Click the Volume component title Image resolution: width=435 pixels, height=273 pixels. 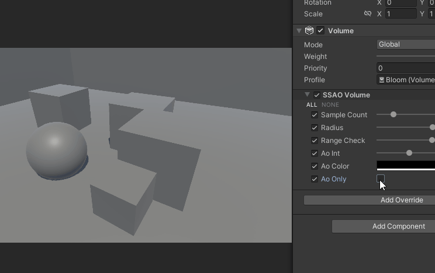coord(341,31)
